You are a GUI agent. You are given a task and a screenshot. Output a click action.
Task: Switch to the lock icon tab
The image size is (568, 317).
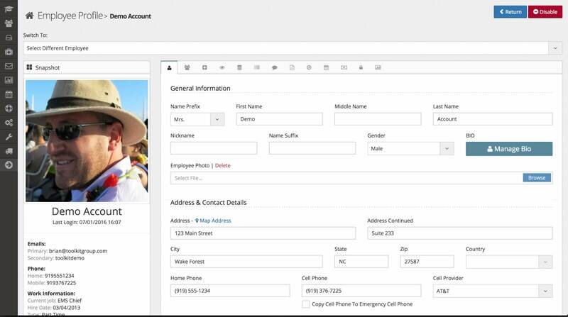pyautogui.click(x=361, y=67)
